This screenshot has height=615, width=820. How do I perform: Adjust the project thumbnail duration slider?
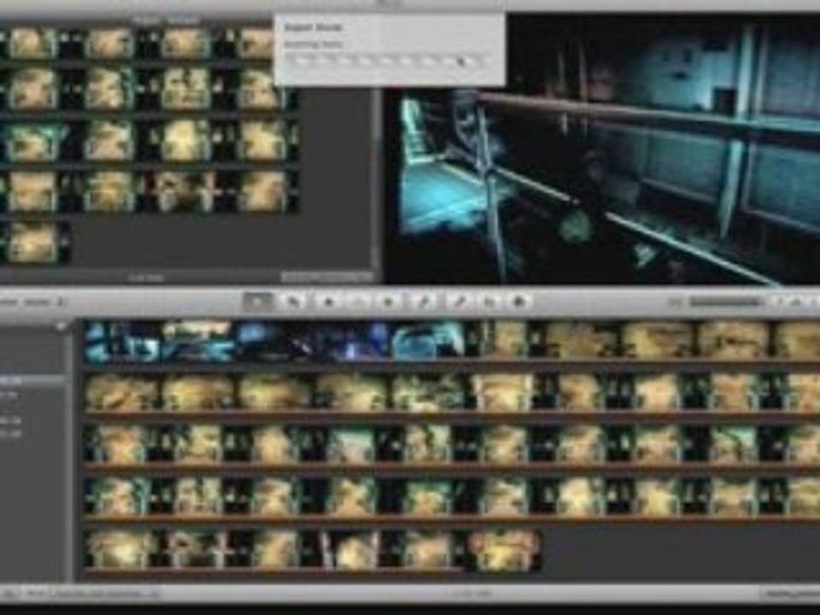(327, 276)
